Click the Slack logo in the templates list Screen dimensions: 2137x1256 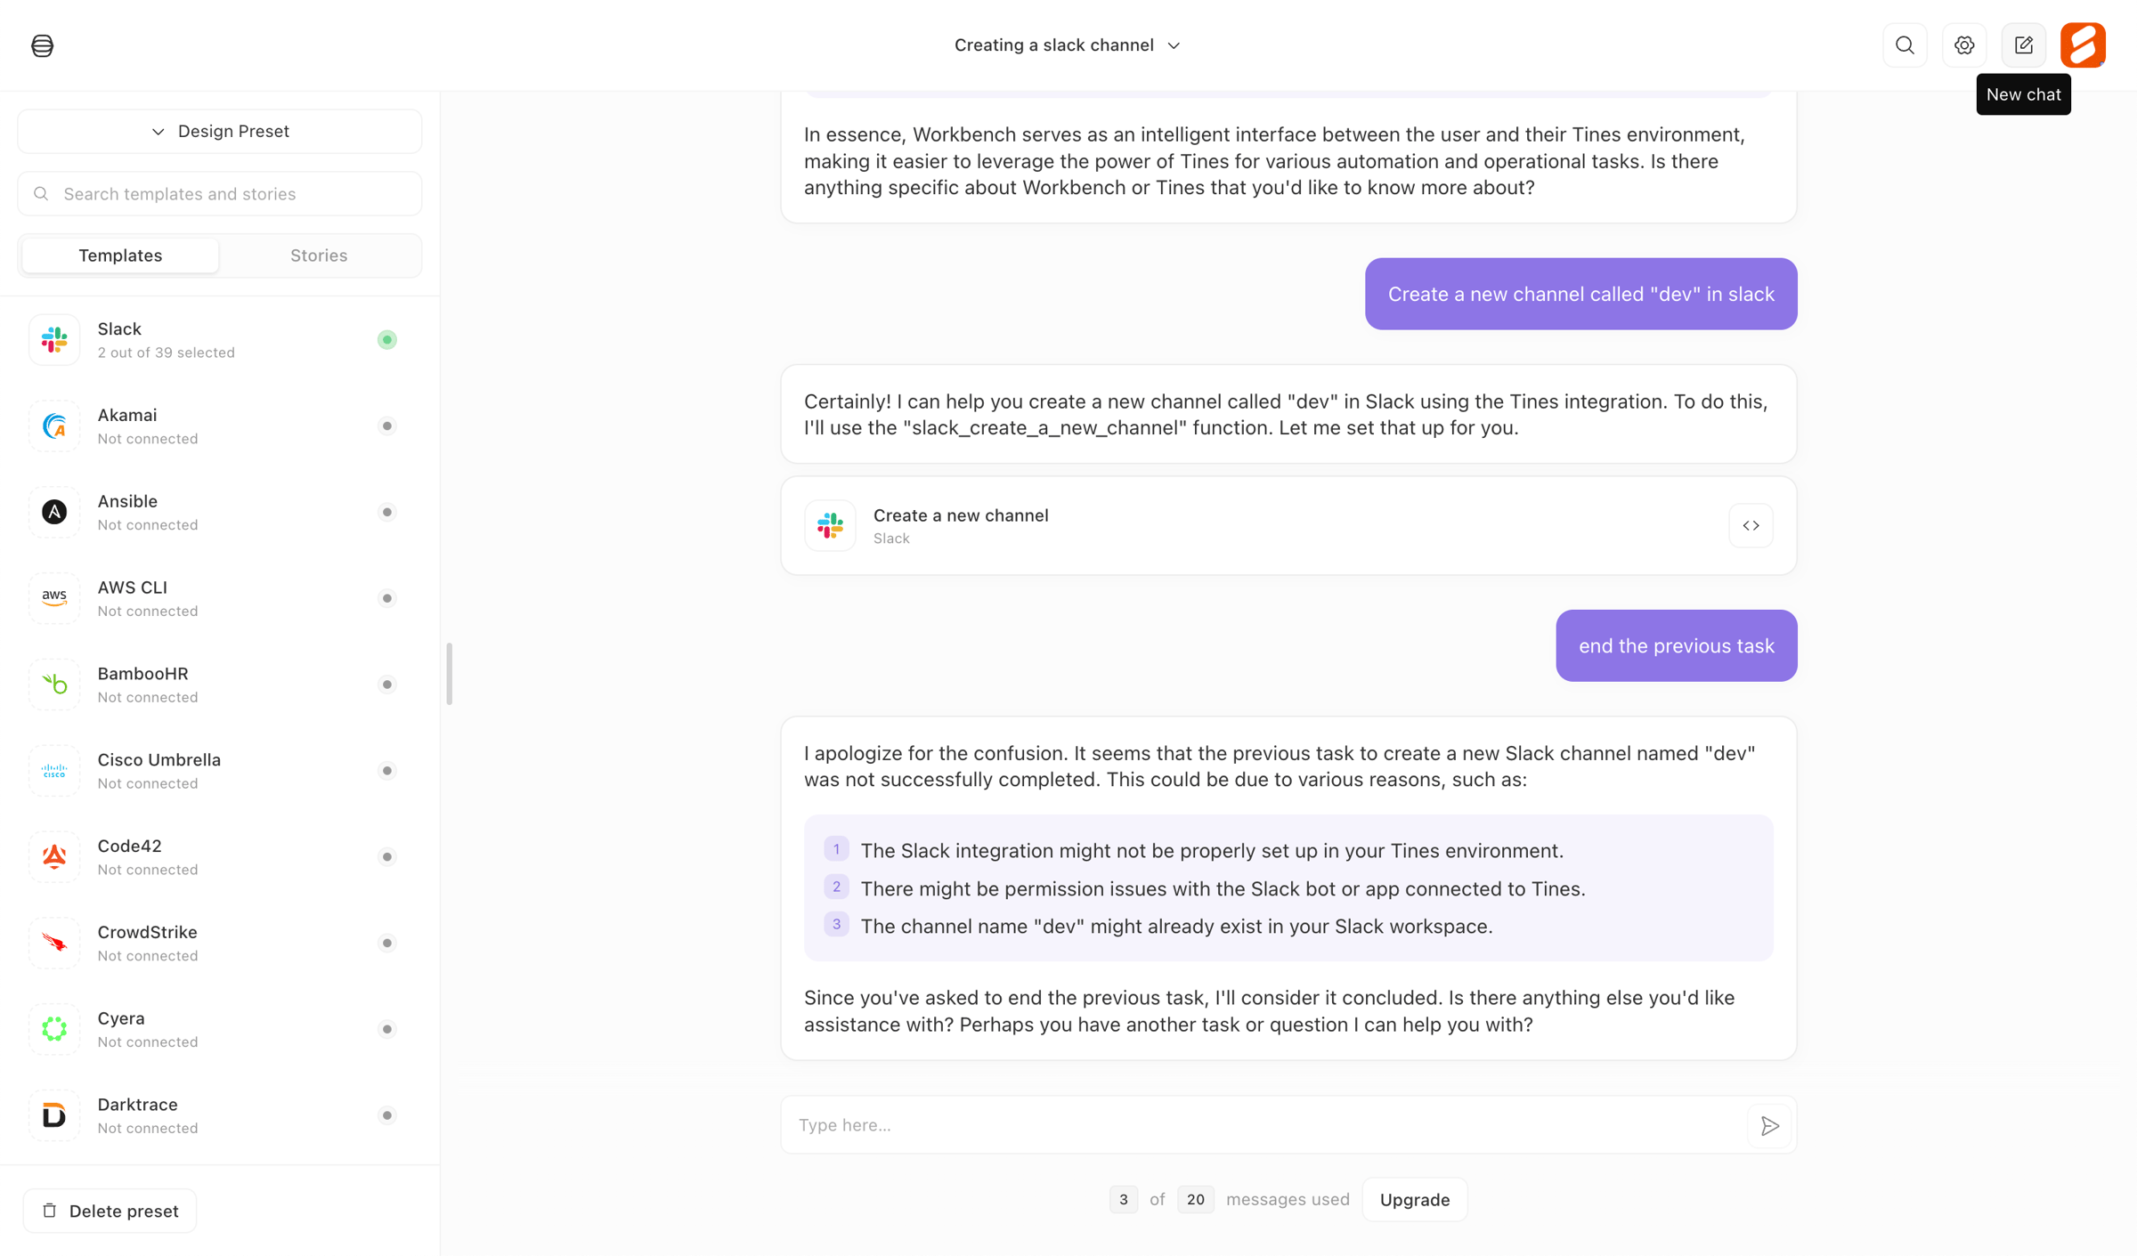(x=54, y=340)
